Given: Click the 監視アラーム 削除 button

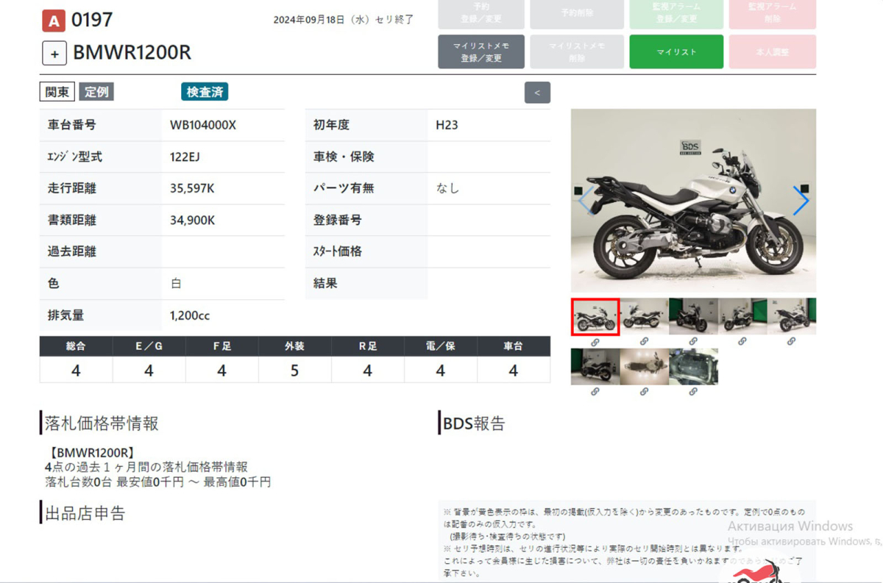Looking at the screenshot, I should (773, 13).
